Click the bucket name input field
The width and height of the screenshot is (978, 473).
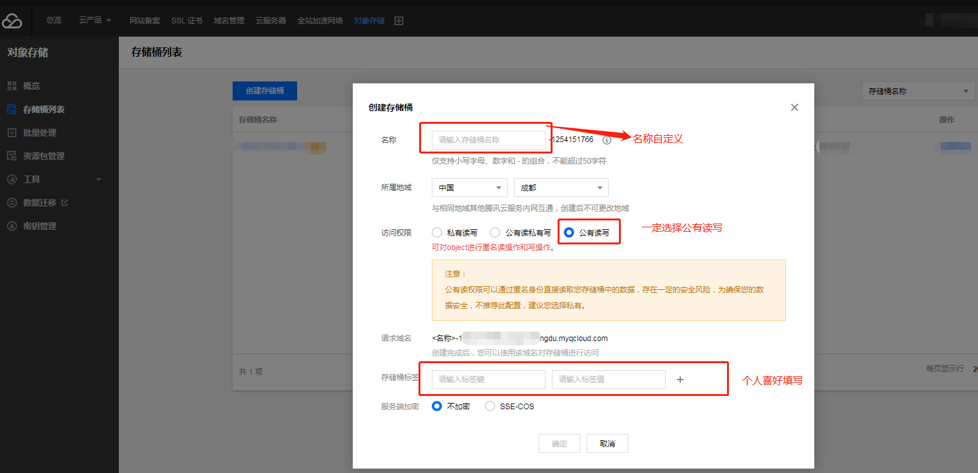[488, 140]
